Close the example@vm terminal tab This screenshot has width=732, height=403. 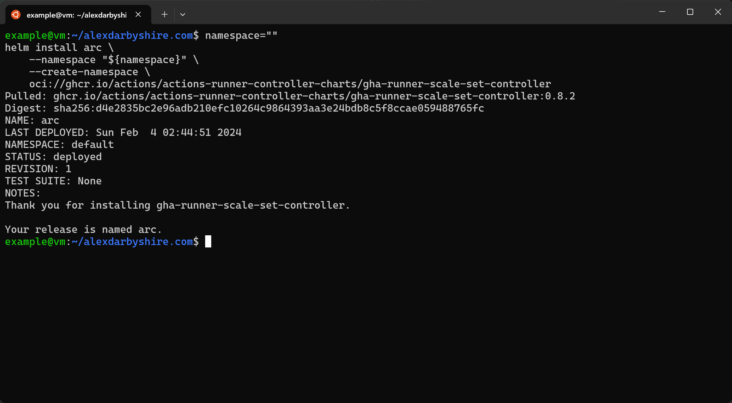click(x=138, y=15)
